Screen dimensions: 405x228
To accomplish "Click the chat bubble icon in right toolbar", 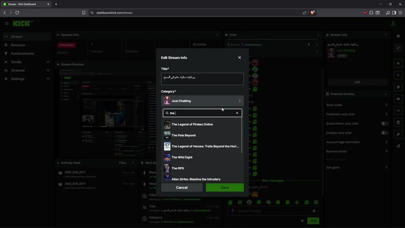I will pyautogui.click(x=398, y=99).
